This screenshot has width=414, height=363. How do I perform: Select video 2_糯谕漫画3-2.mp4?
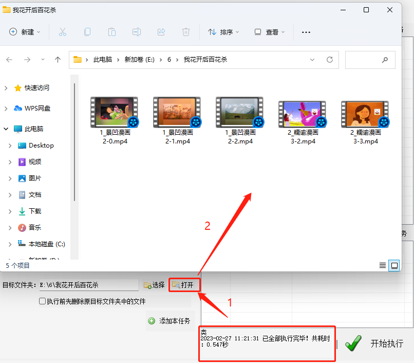point(303,123)
